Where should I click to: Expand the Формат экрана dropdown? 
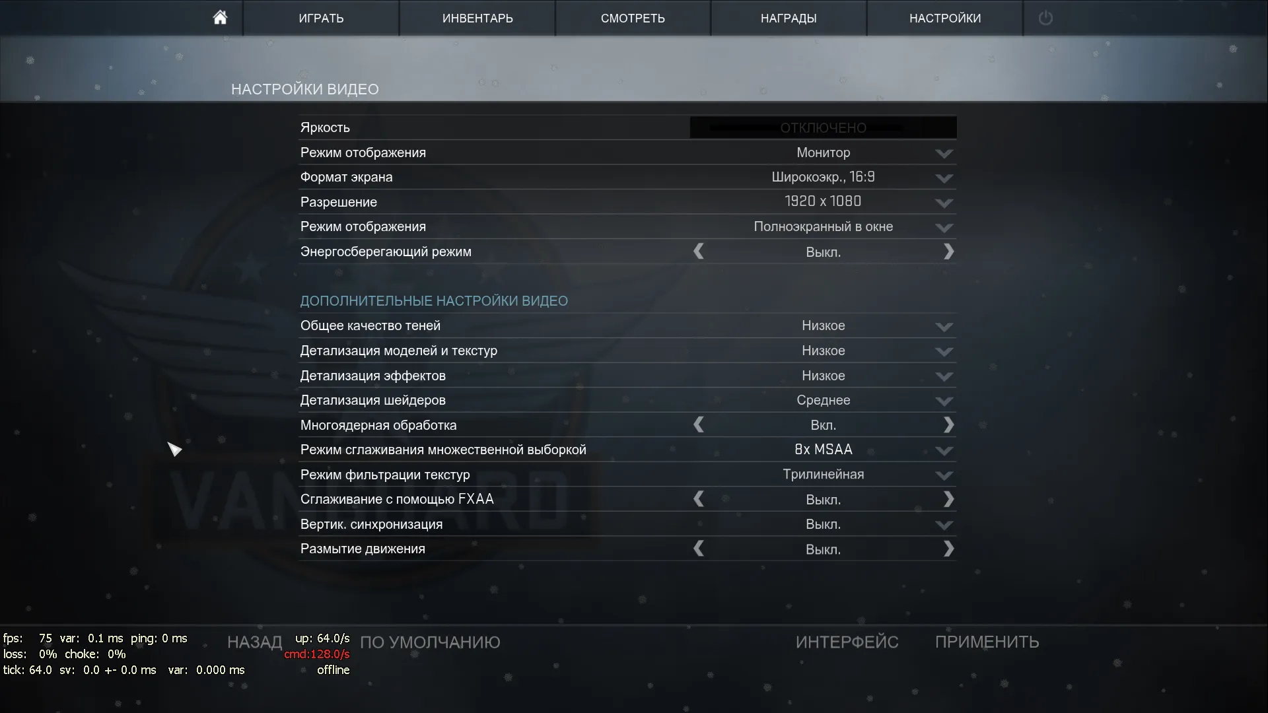(824, 177)
